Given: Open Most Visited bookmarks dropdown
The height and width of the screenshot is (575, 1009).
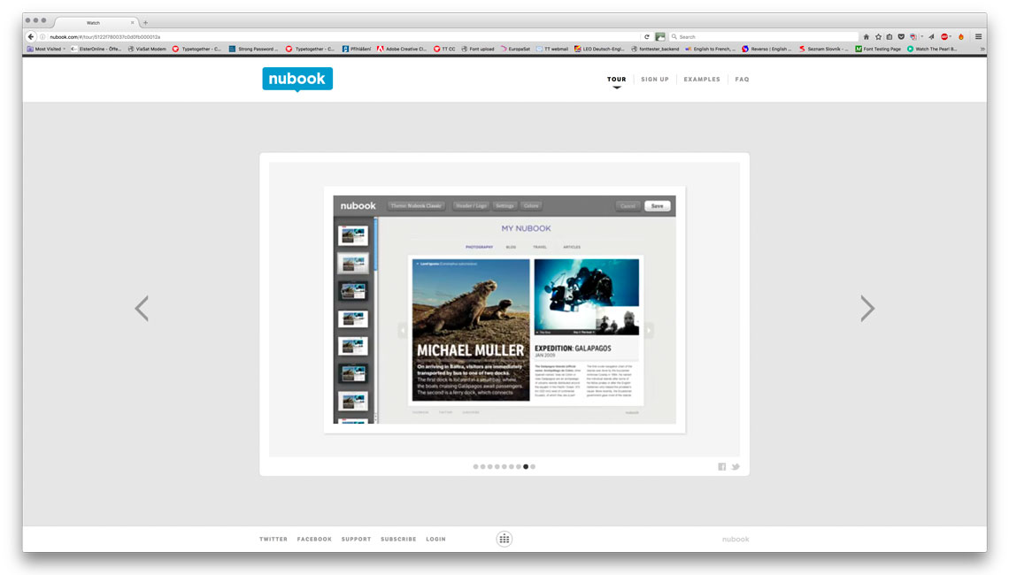Looking at the screenshot, I should [46, 49].
